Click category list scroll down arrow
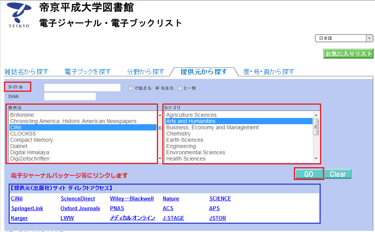Screen dimensions: 375x232 (316, 159)
